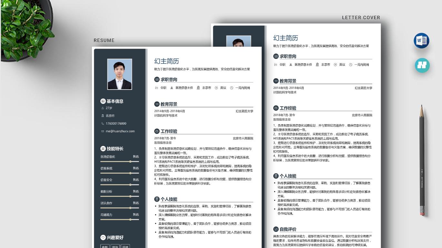Image resolution: width=442 pixels, height=248 pixels.
Task: Click phone number 176000176000
Action: (x=116, y=123)
